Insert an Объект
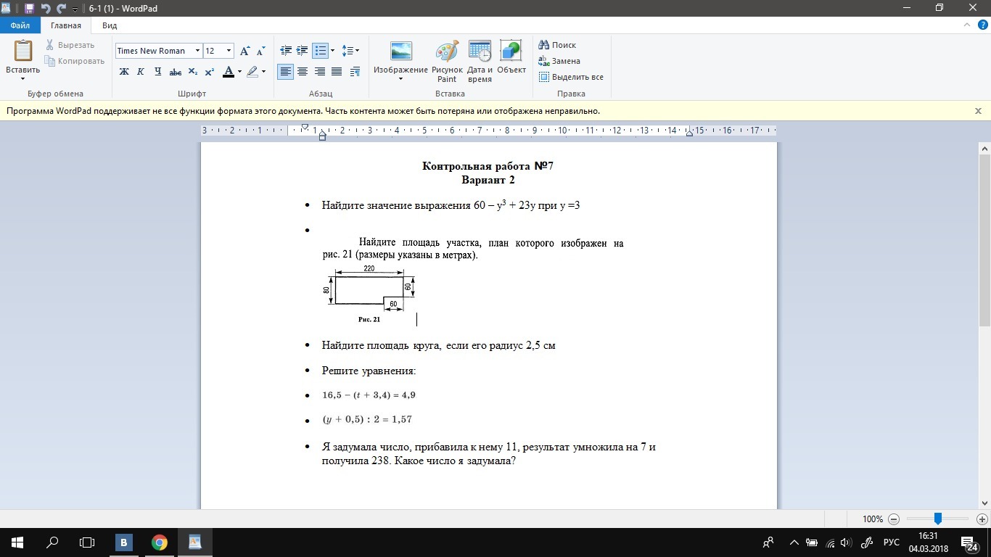The image size is (991, 557). pos(511,57)
